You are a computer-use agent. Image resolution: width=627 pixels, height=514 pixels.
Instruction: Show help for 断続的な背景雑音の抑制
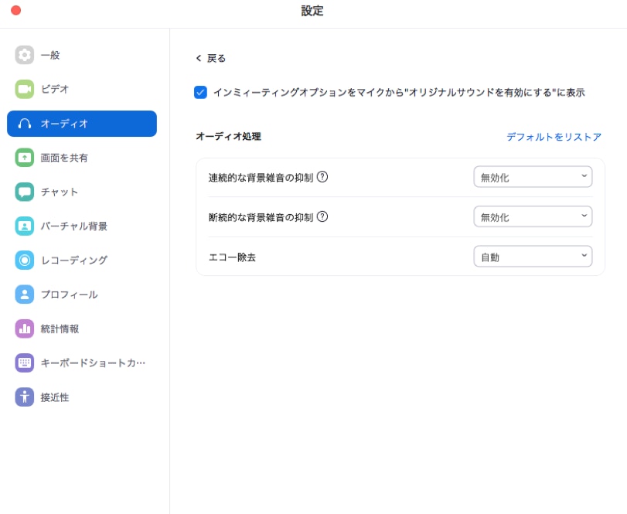(x=322, y=216)
